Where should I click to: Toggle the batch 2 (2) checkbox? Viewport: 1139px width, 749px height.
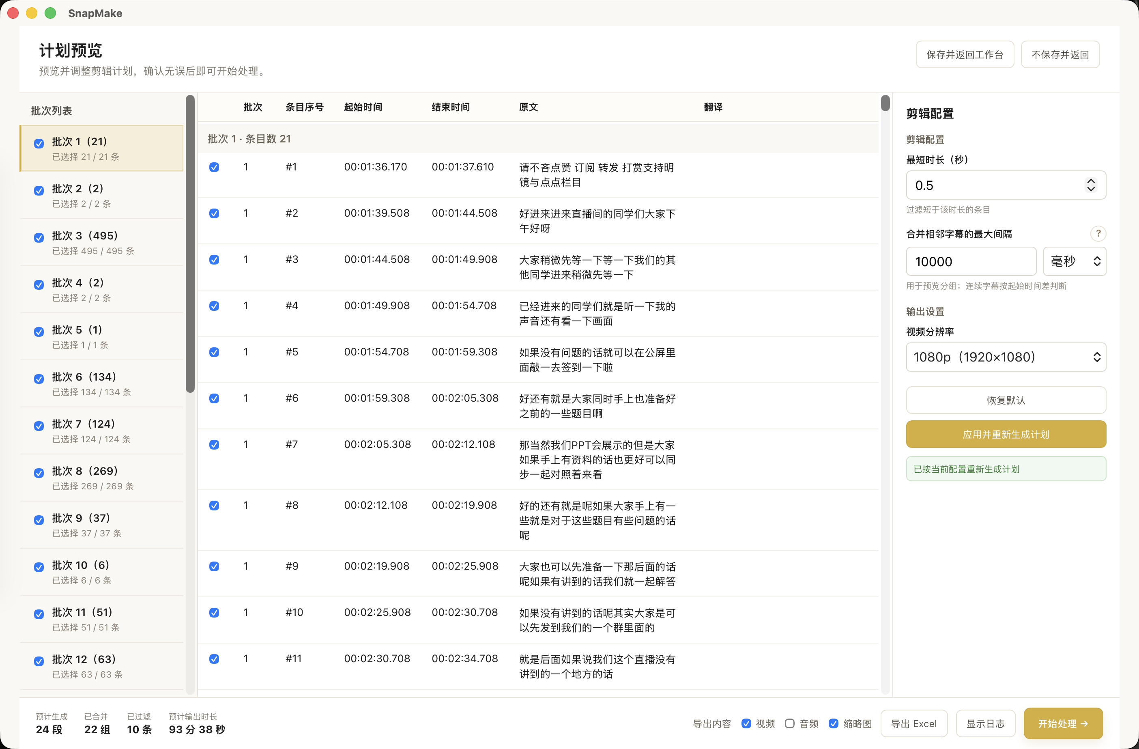[x=39, y=190]
